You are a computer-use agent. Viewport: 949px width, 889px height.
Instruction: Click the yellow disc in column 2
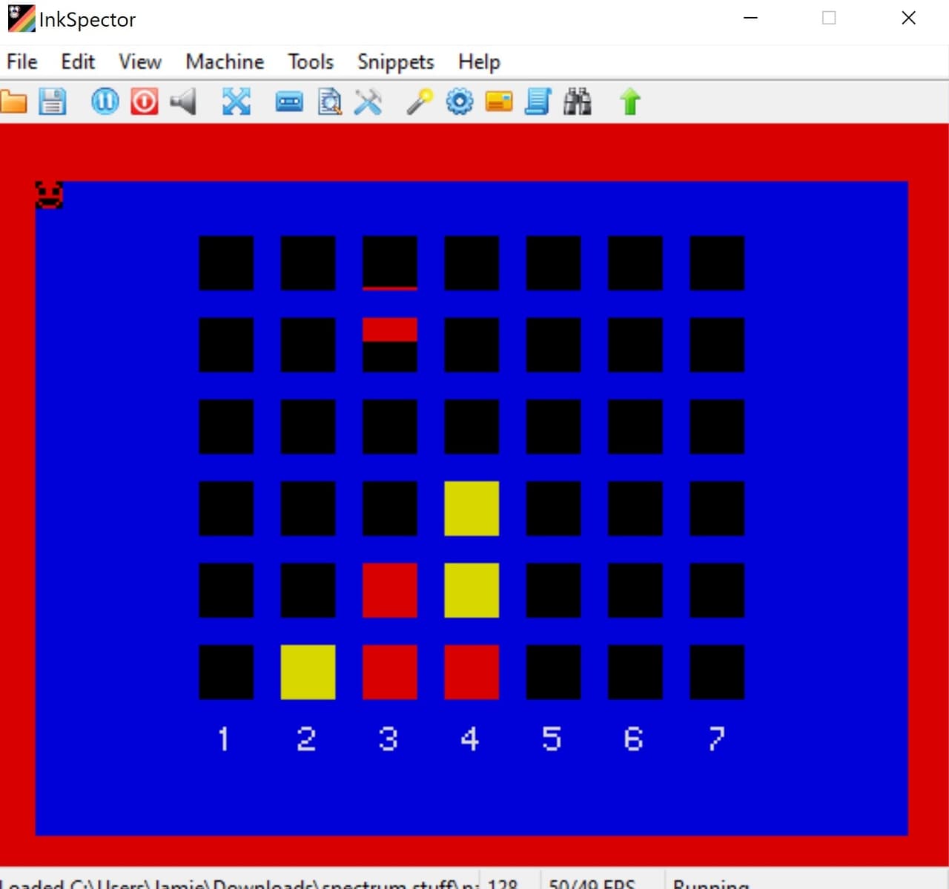coord(308,672)
